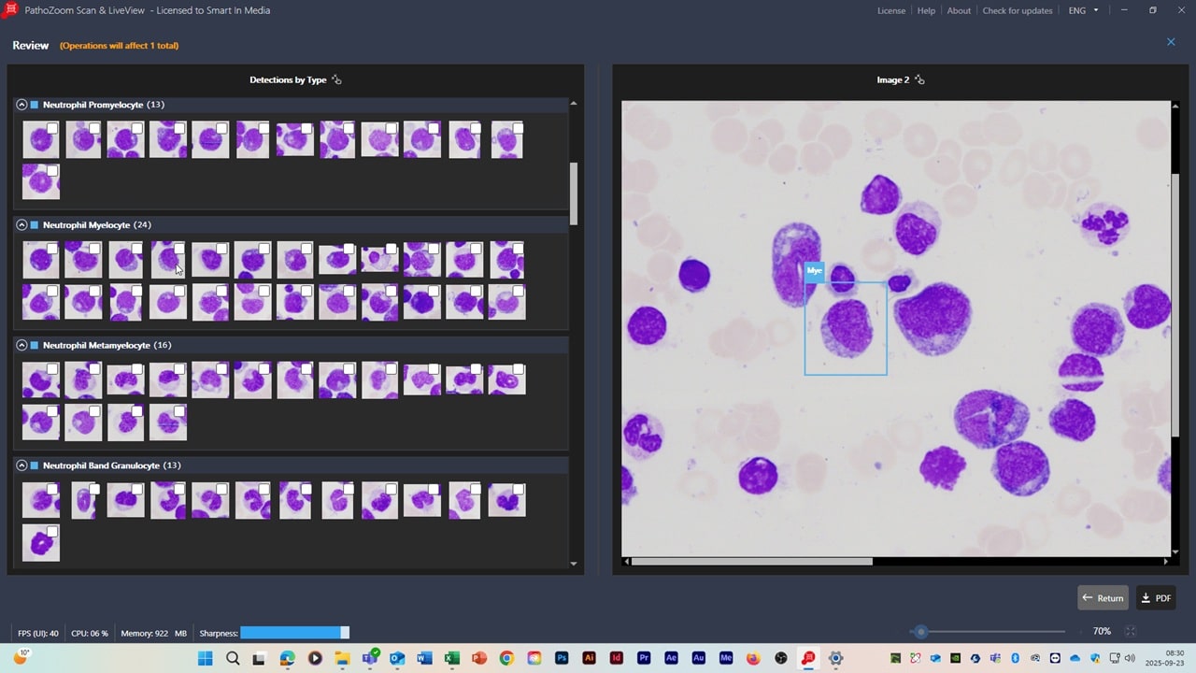1196x673 pixels.
Task: Click the zoom slider handle
Action: [x=921, y=632]
